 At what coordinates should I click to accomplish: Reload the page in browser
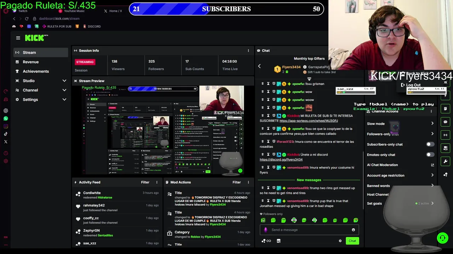click(x=27, y=19)
